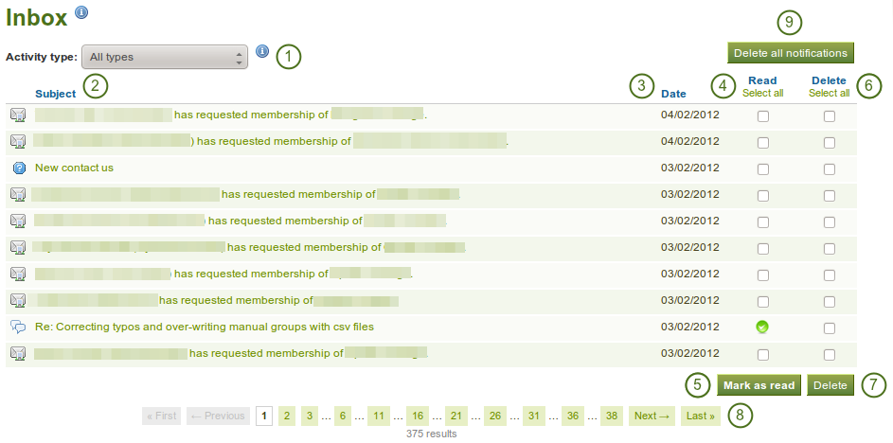Click the envelope icon on the first notification
Viewport: 893px width, 443px height.
(x=18, y=115)
